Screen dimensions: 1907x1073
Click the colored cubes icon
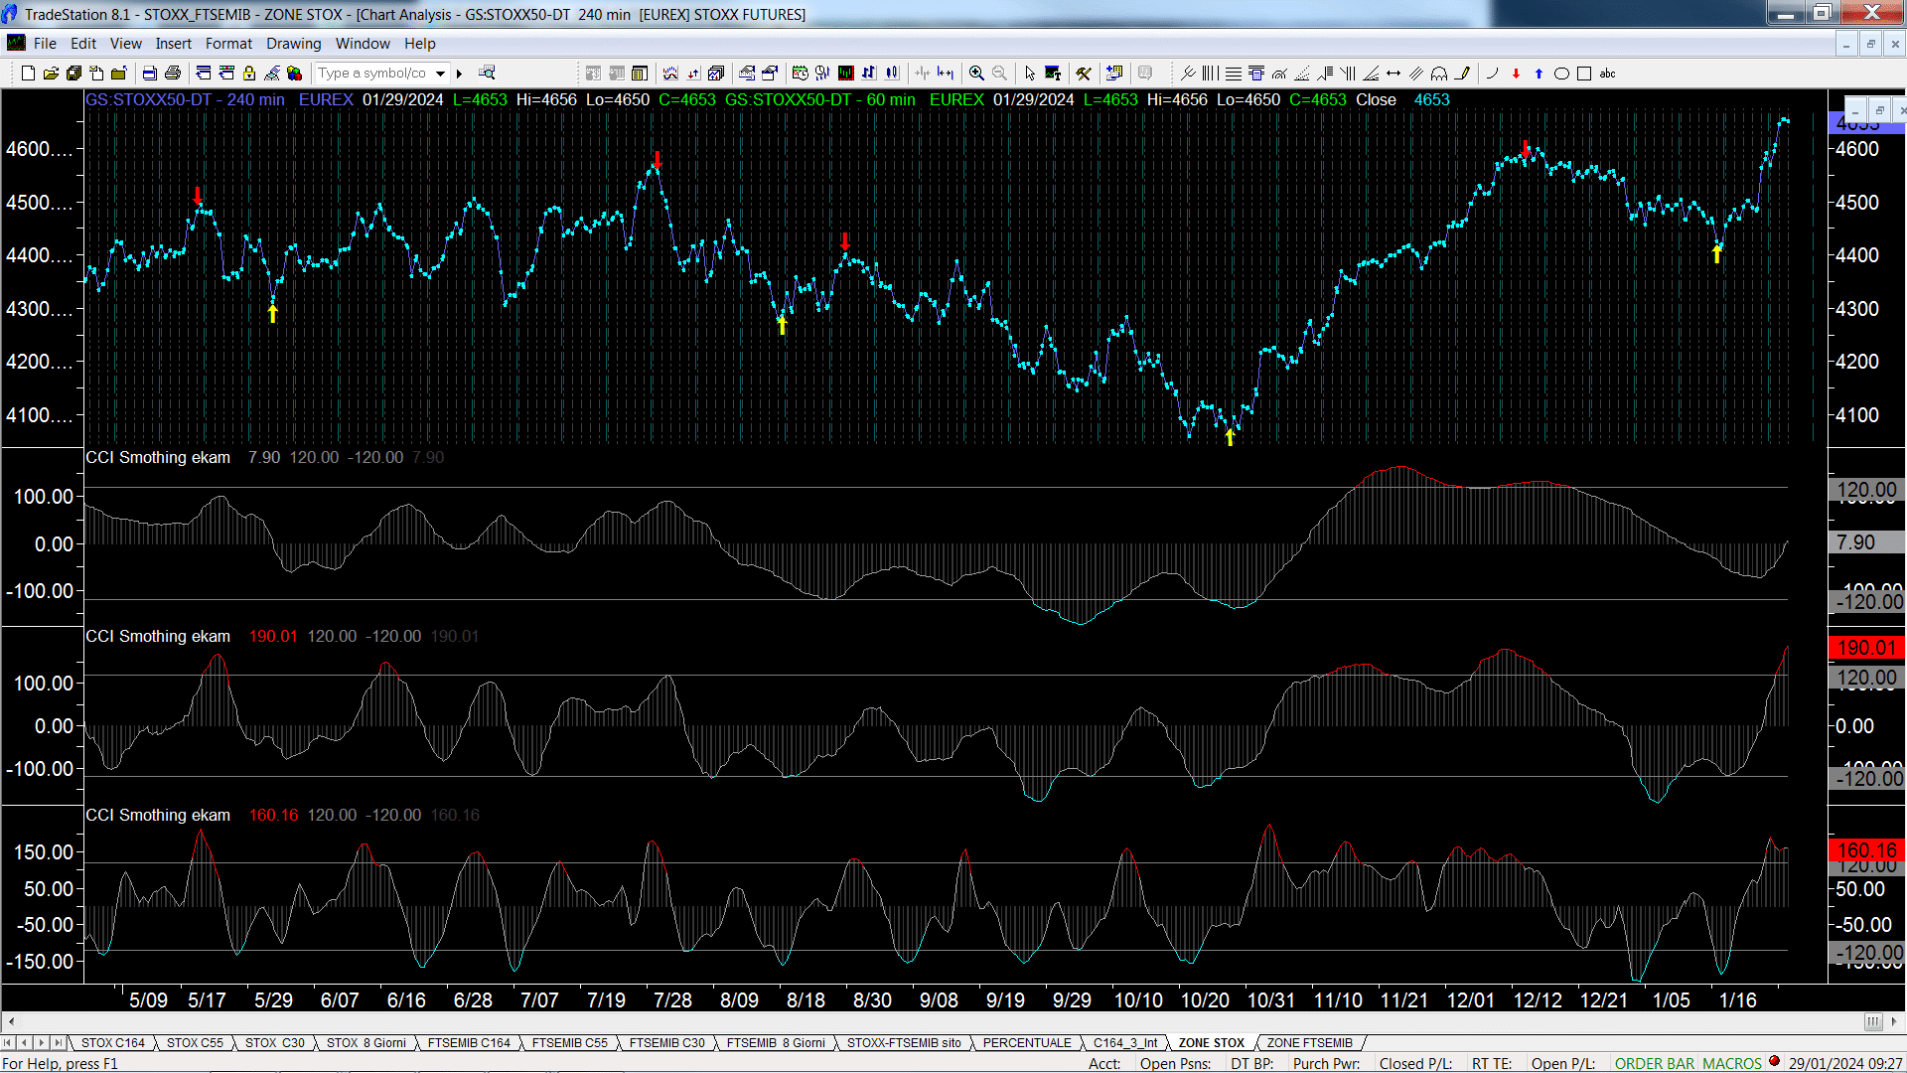point(294,74)
